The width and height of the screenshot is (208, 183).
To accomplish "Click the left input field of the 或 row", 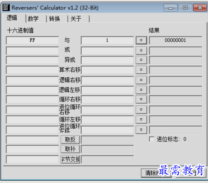I will point(32,50).
